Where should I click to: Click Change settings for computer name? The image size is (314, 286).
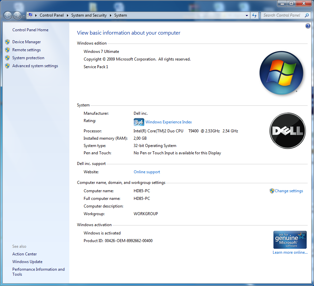(289, 191)
